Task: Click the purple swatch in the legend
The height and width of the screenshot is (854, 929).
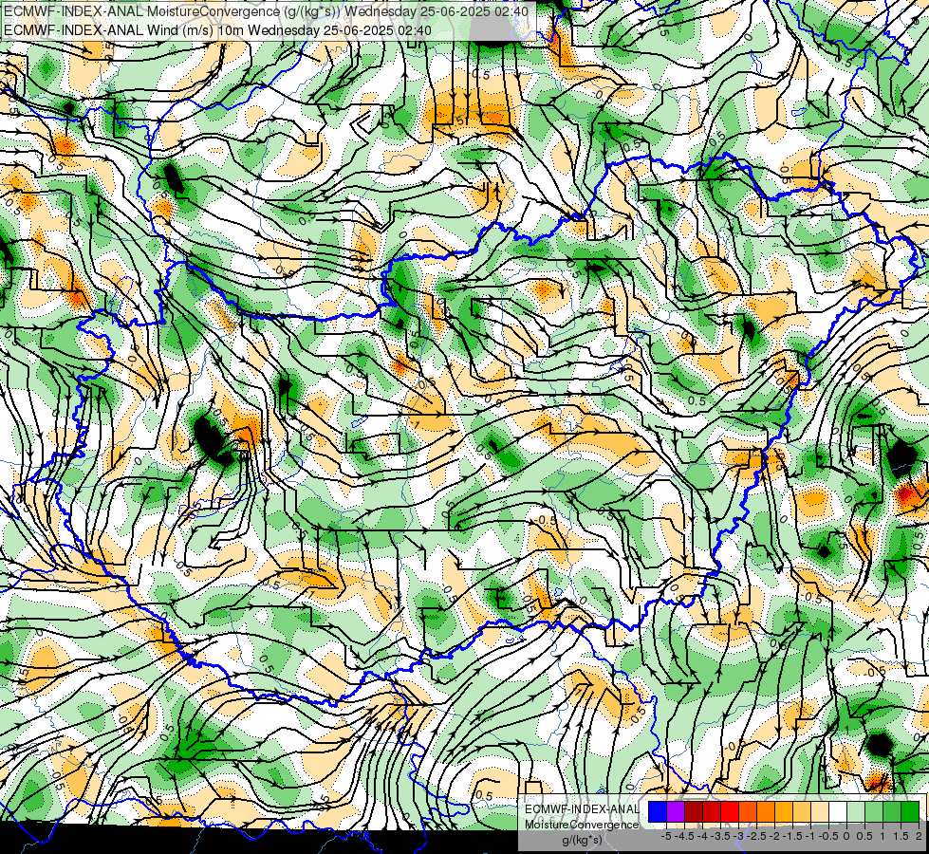Action: pyautogui.click(x=676, y=811)
